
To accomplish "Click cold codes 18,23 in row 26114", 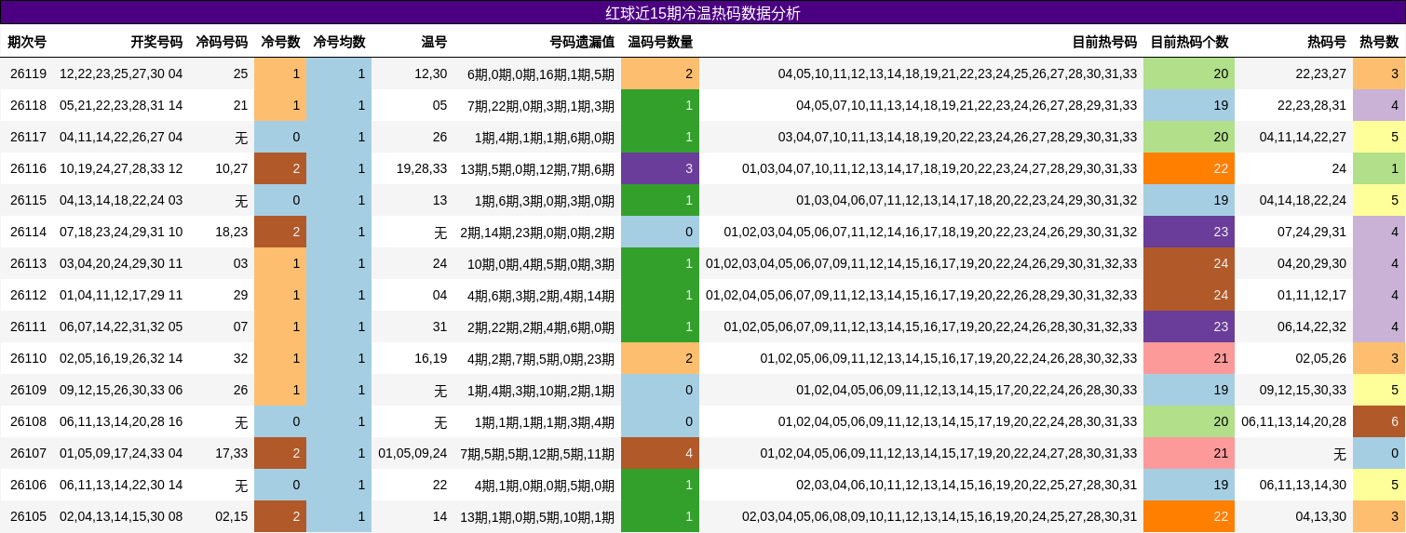I will pyautogui.click(x=232, y=232).
